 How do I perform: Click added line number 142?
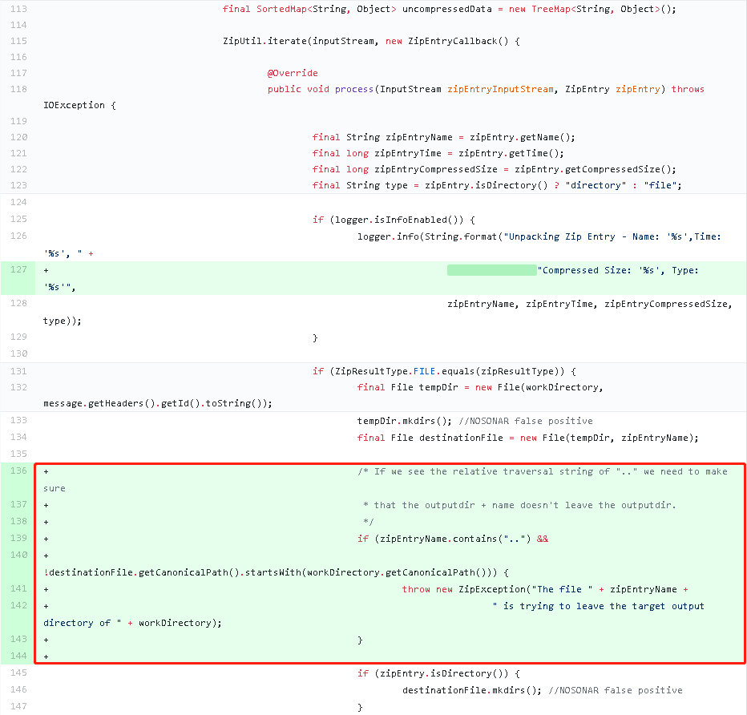pos(18,605)
